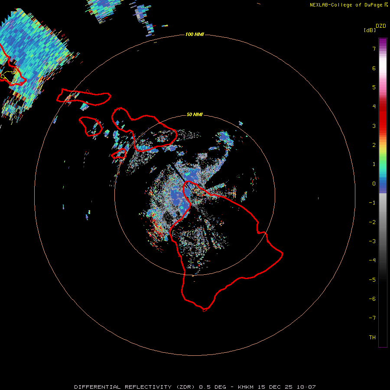This screenshot has height=390, width=390.
Task: Click the purple top of the color bar
Action: pos(383,42)
